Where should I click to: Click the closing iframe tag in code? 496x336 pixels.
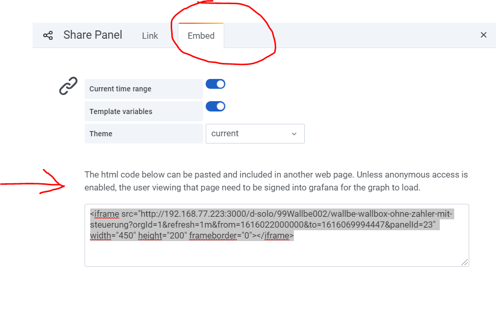click(x=278, y=236)
